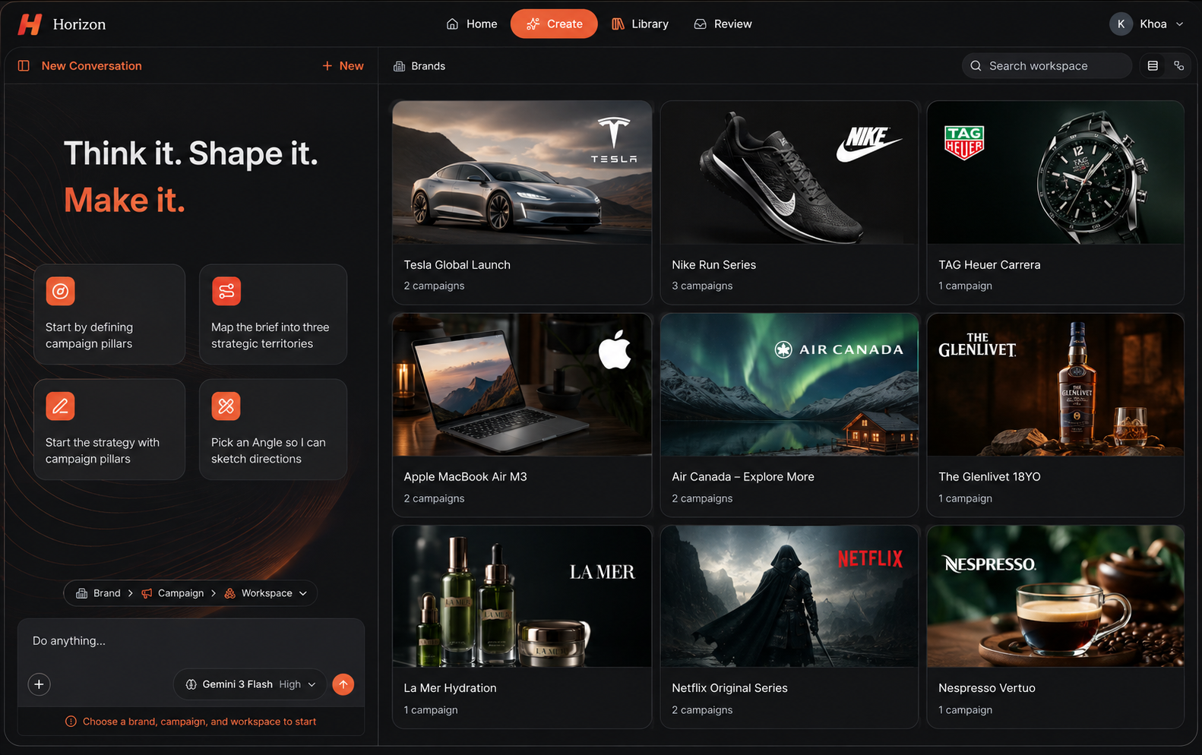Click the "3 campaigns" text under Nike
Image resolution: width=1202 pixels, height=755 pixels.
[x=702, y=286]
